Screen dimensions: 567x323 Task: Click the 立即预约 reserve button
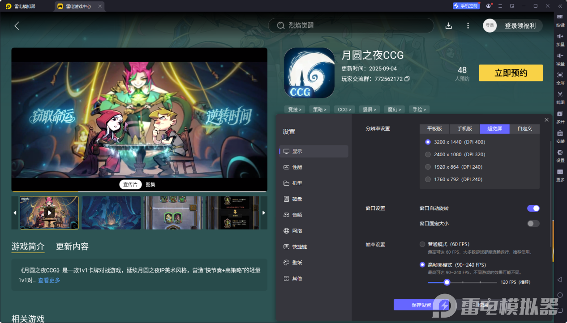pyautogui.click(x=511, y=73)
